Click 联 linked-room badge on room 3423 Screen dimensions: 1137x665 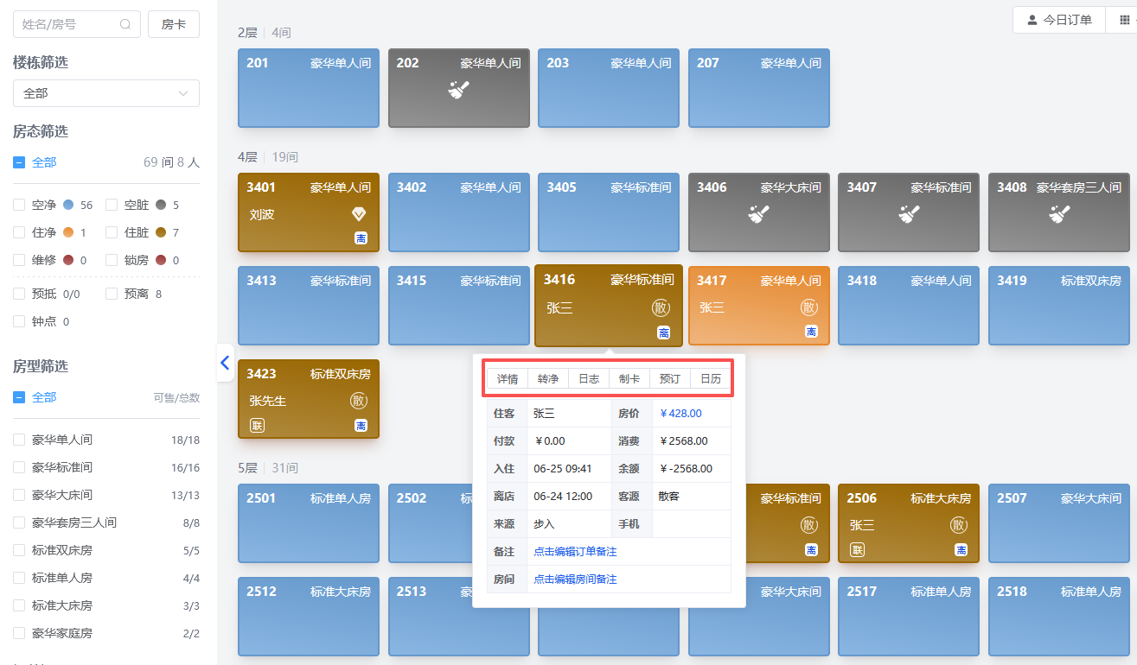coord(257,425)
